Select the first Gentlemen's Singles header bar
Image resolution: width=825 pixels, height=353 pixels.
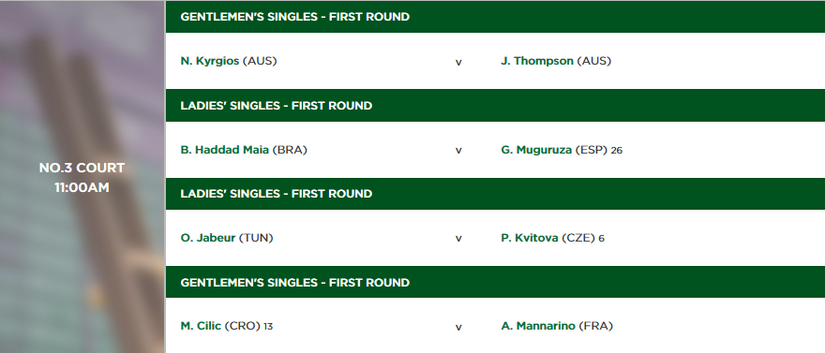click(x=495, y=17)
